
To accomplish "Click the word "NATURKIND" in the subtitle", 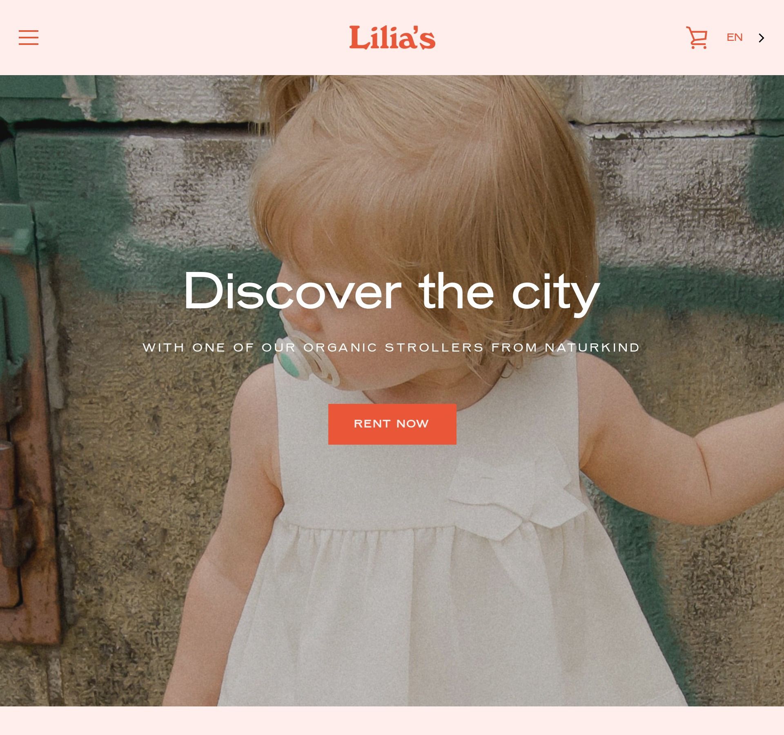I will pyautogui.click(x=592, y=347).
